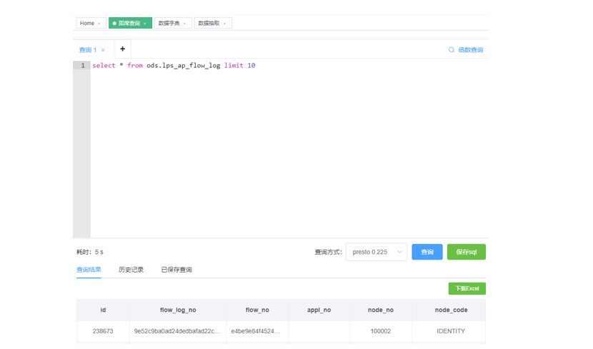Close the 查询 1 editor tab
The height and width of the screenshot is (349, 593).
103,50
